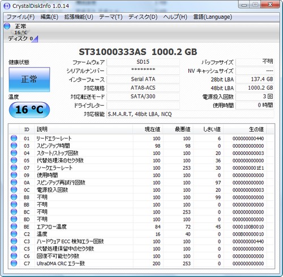
Task: Click the 使用時間 value 0 時間
Action: tap(255, 105)
